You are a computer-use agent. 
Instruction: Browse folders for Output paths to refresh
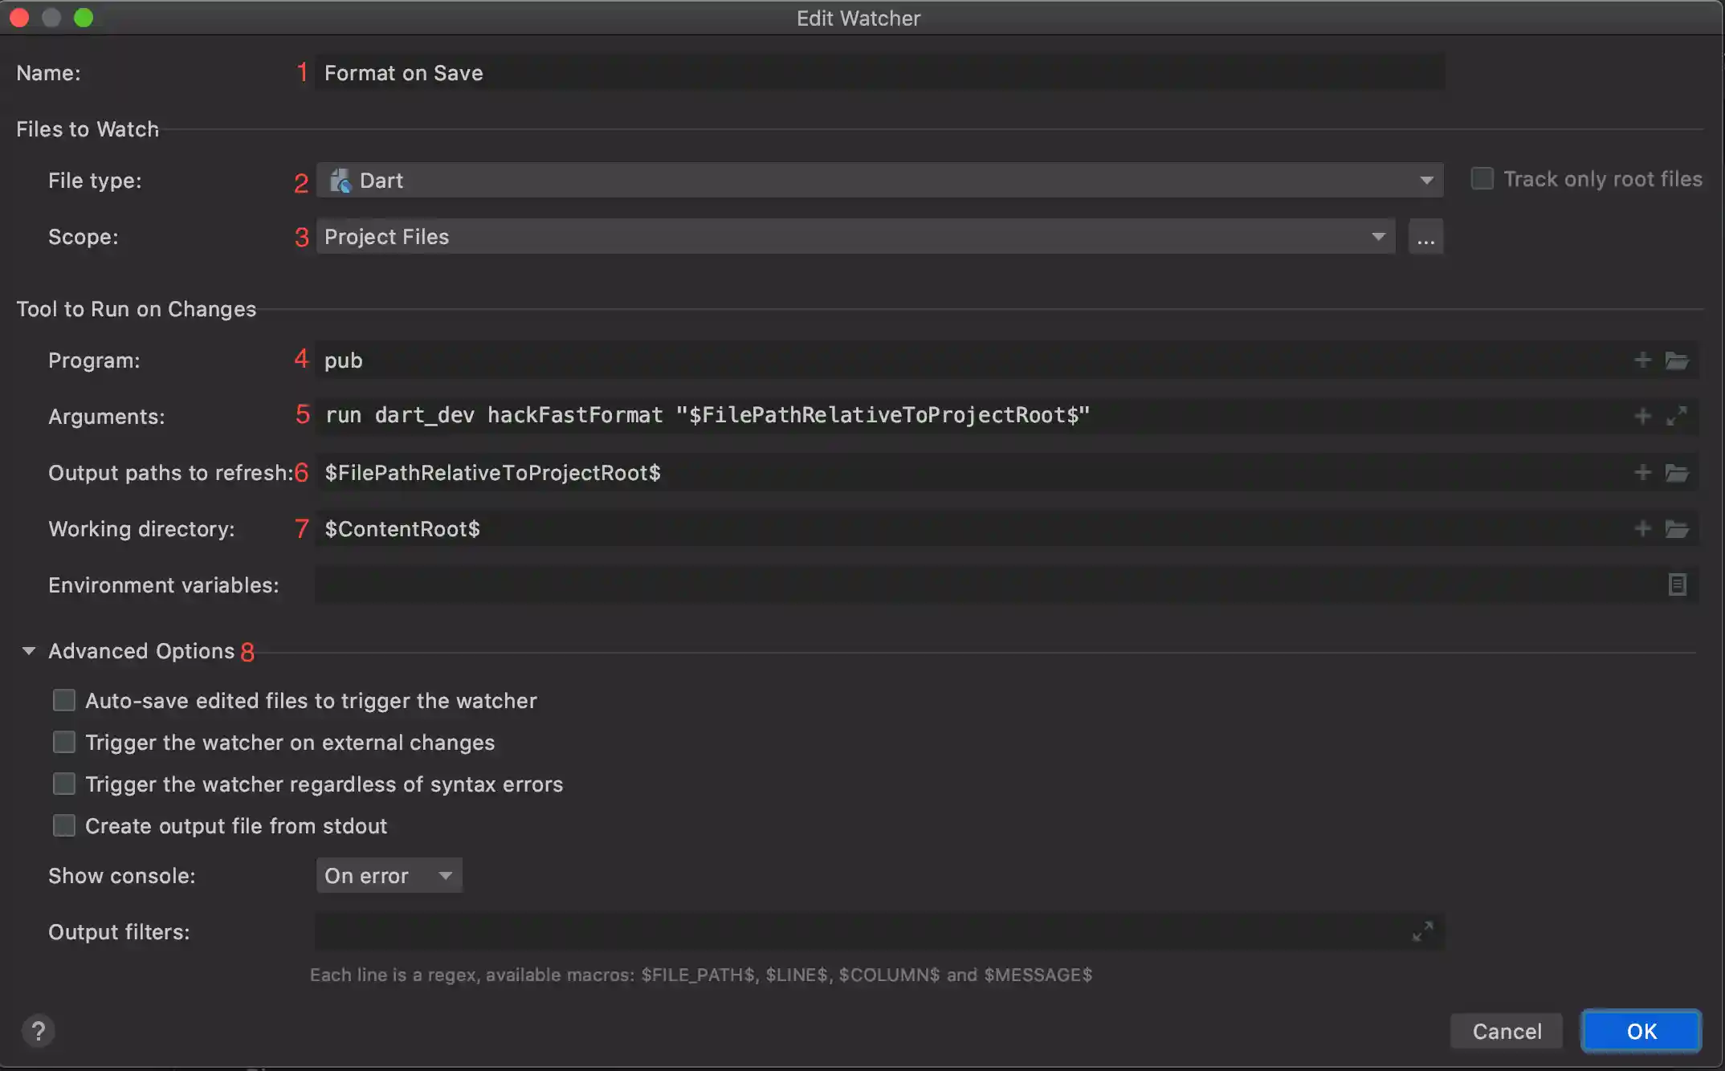[1678, 472]
